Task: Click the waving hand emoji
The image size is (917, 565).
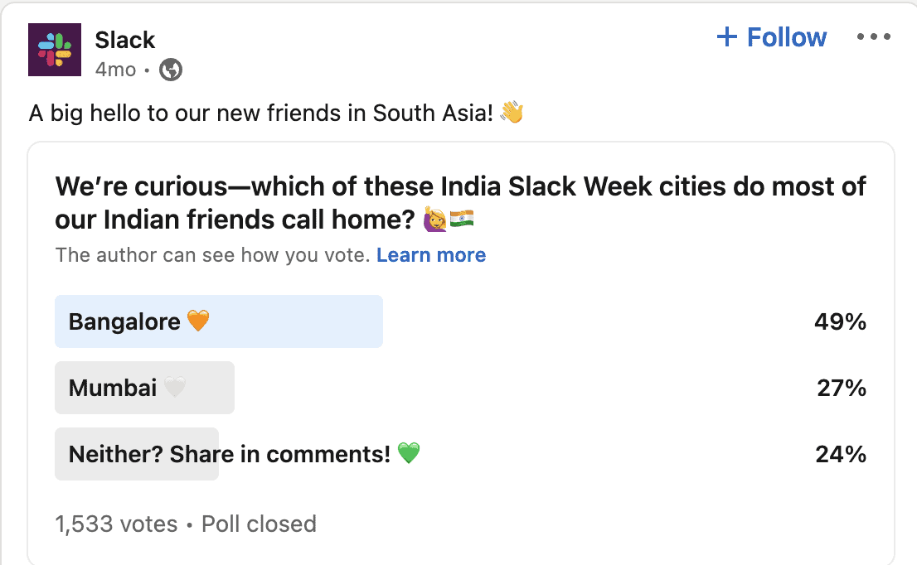Action: tap(512, 113)
